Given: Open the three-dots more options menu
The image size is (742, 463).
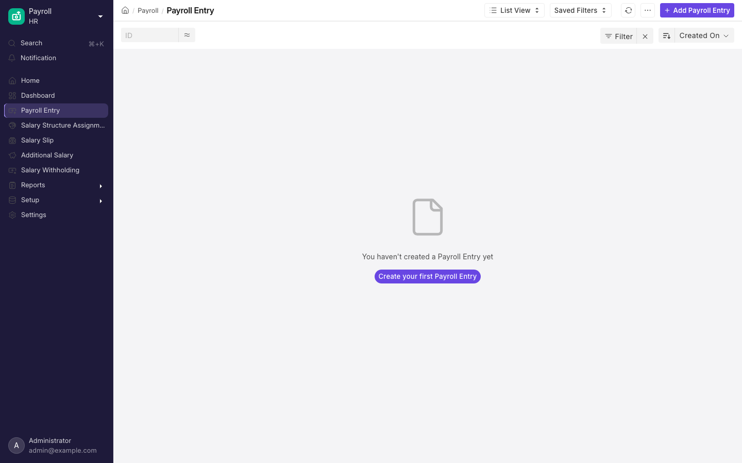Looking at the screenshot, I should click(x=648, y=10).
